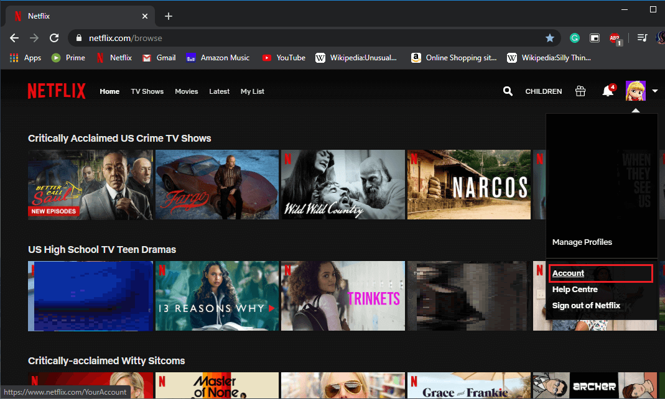Open Help Centre from dropdown

click(x=575, y=289)
